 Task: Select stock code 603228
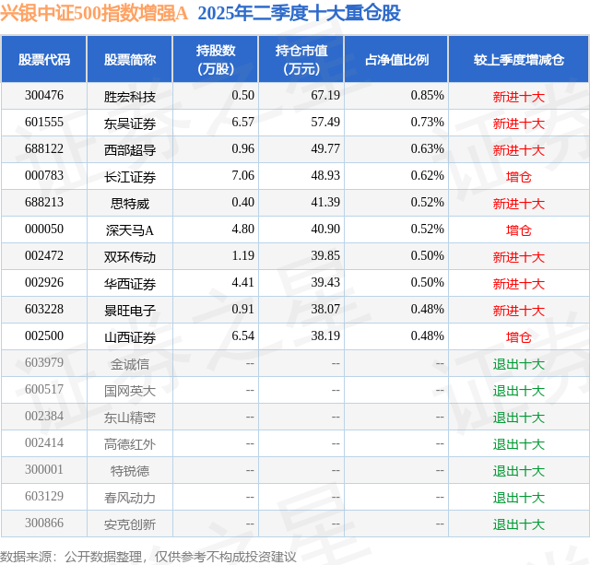[x=44, y=309]
